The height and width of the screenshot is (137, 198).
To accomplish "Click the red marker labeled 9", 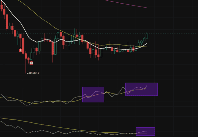I will coord(20,50).
